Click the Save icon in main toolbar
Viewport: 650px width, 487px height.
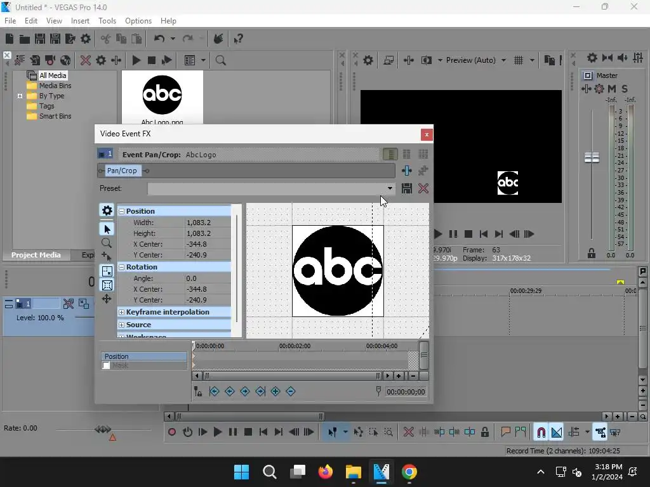point(40,39)
